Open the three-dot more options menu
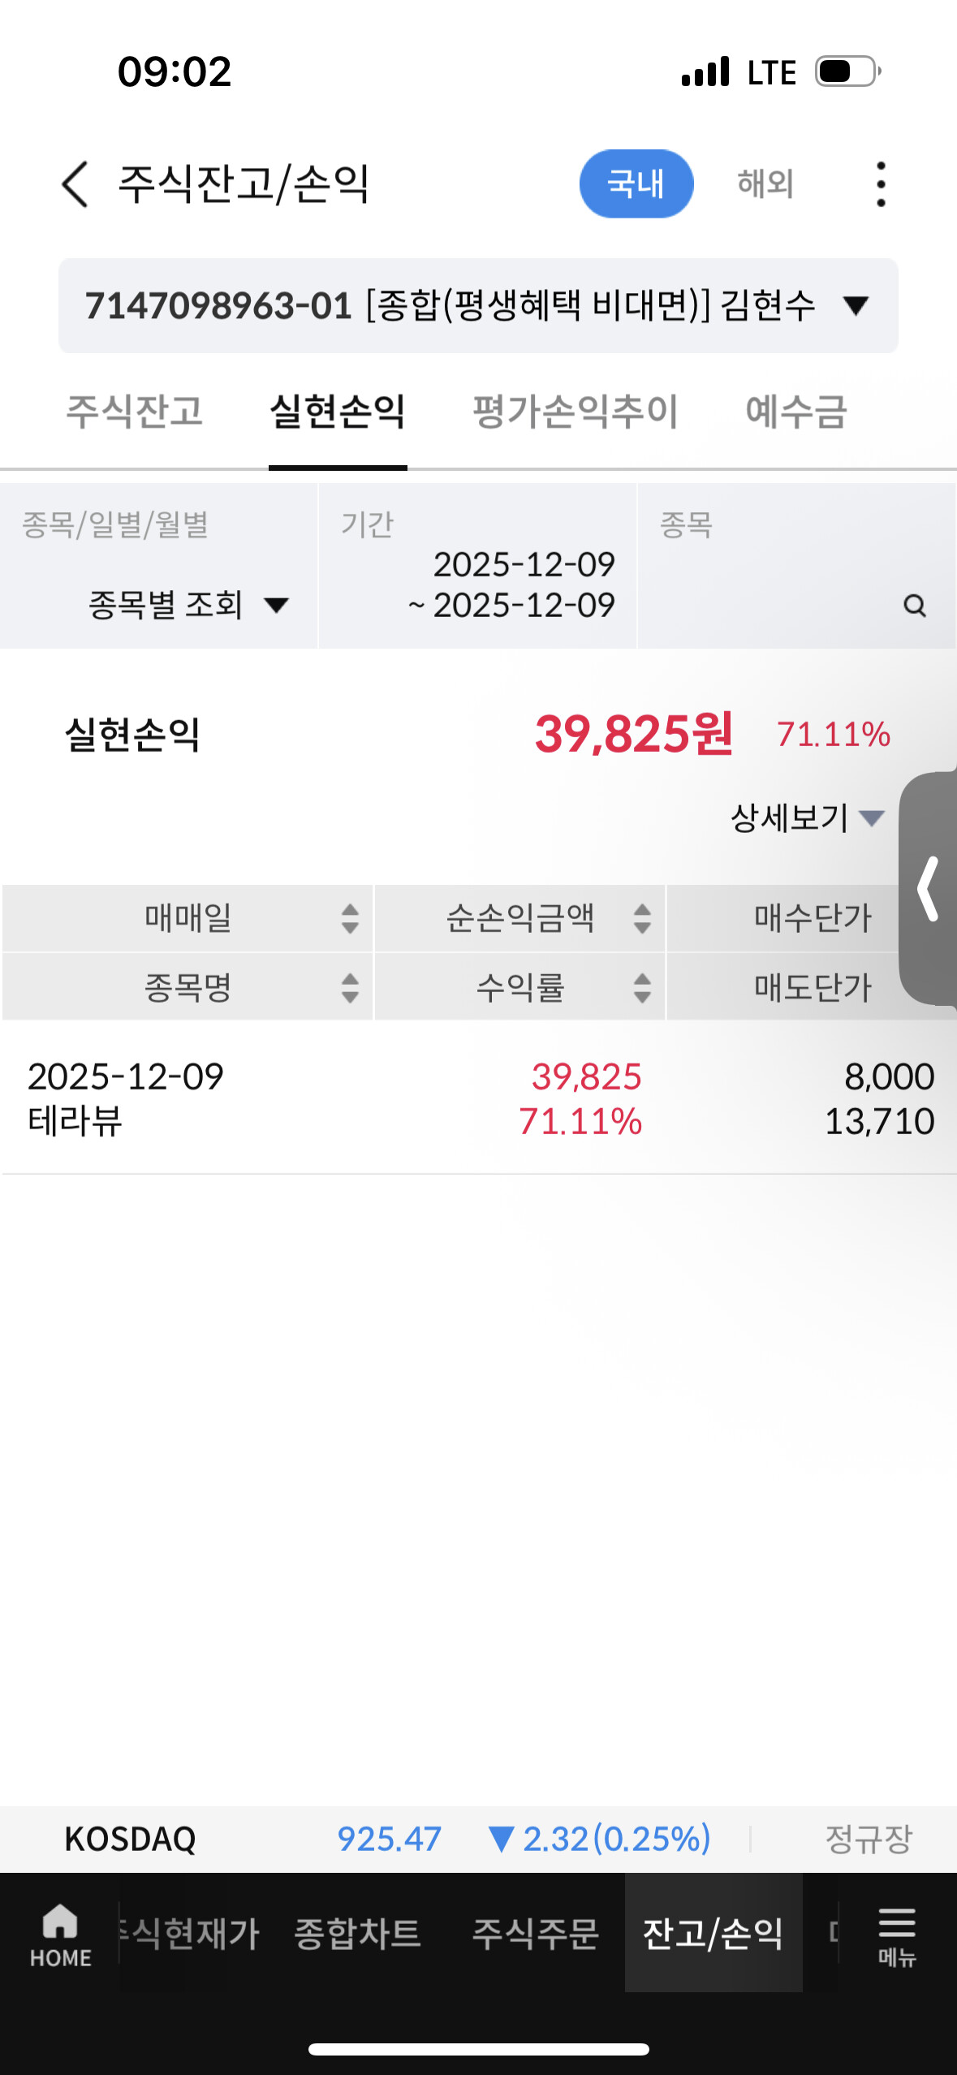This screenshot has width=957, height=2075. (880, 184)
